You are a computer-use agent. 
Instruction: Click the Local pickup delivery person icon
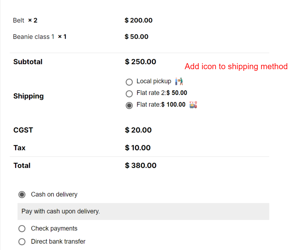[179, 81]
